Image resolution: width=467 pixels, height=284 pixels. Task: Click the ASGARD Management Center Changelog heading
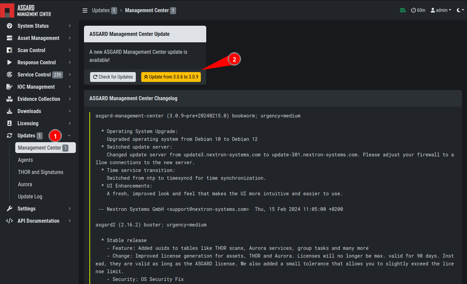(133, 98)
